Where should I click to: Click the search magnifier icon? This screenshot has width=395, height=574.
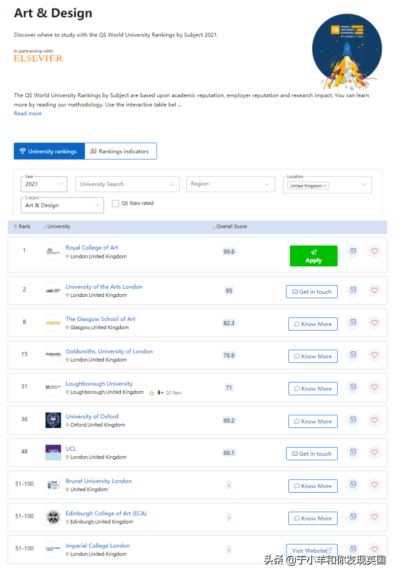172,184
